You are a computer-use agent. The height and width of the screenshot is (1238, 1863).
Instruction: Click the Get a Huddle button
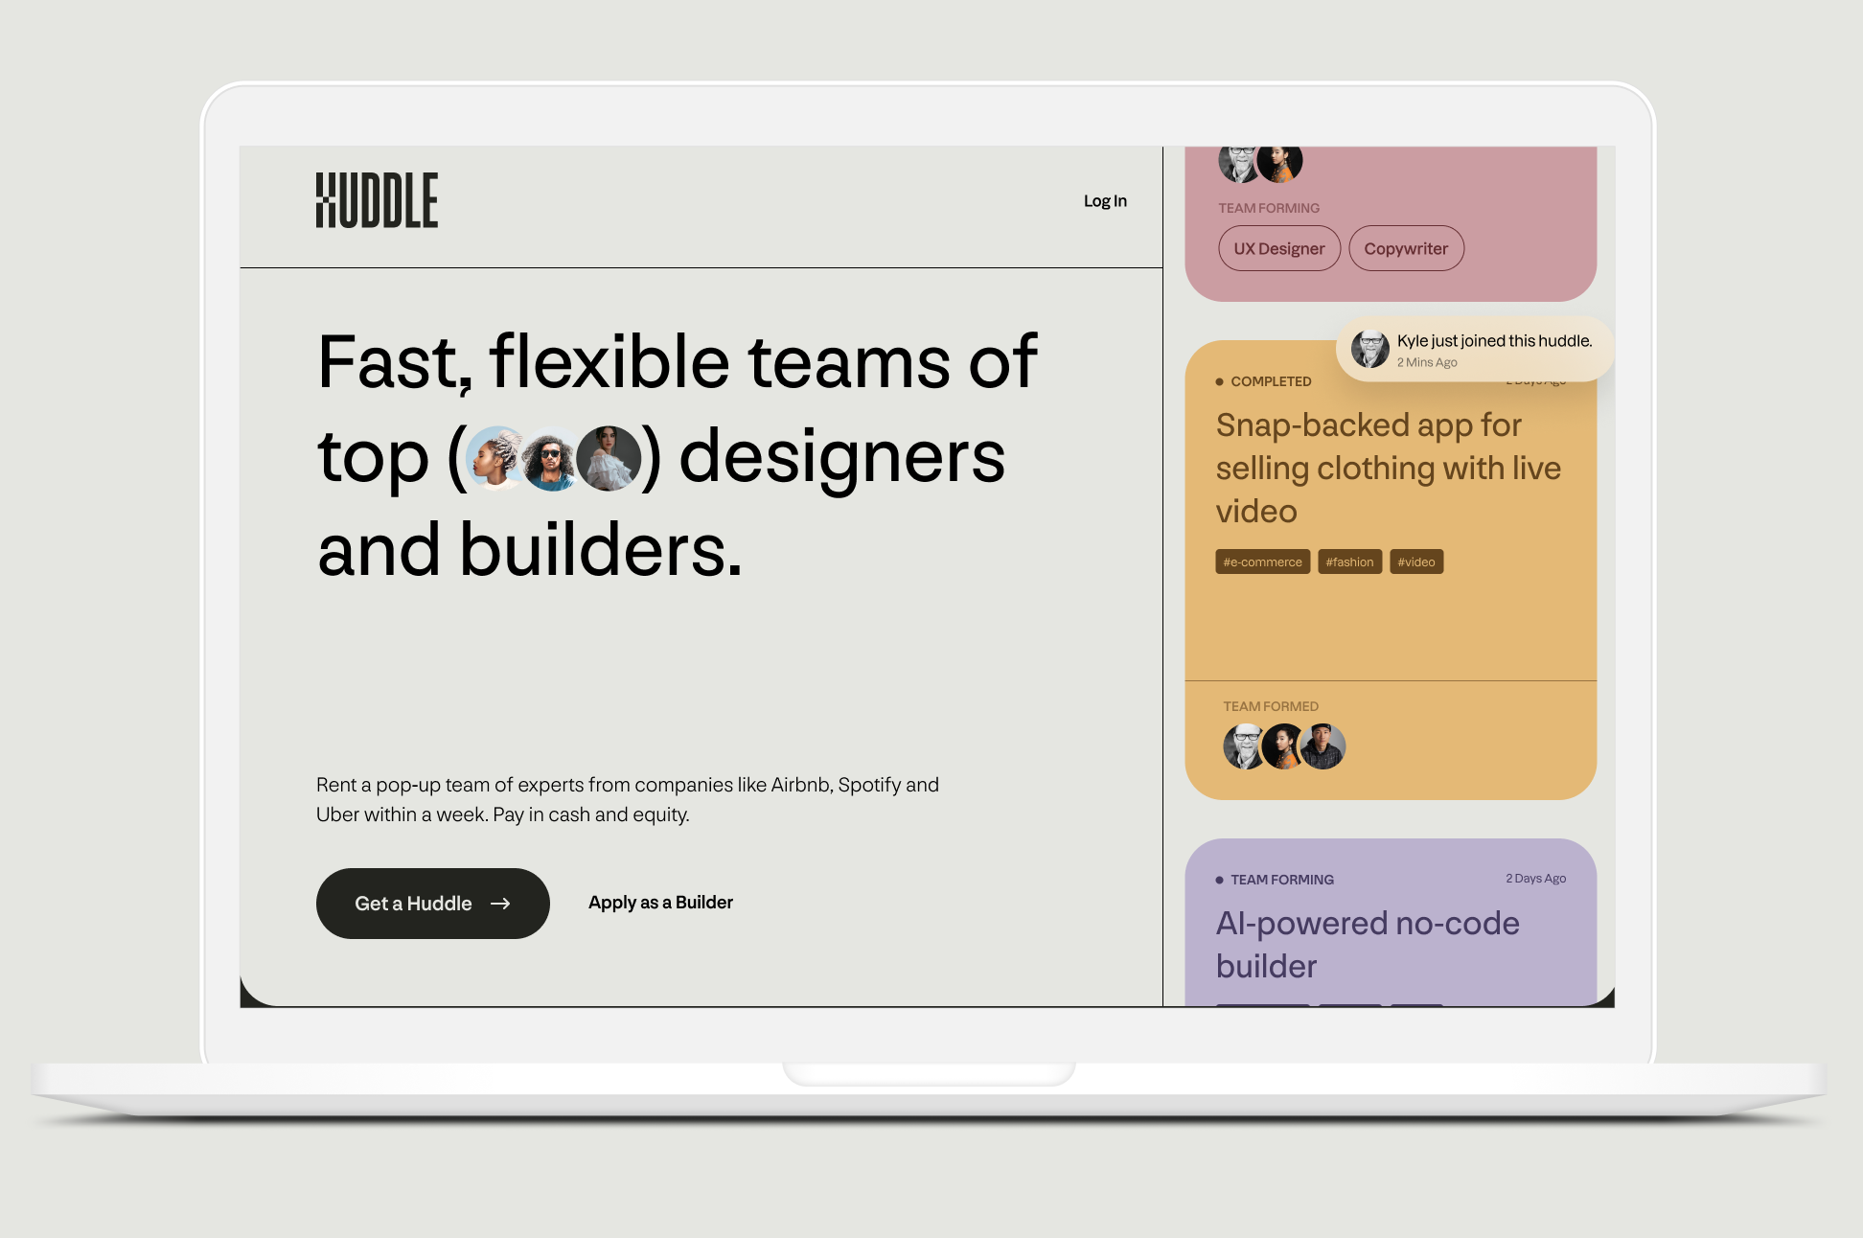[x=433, y=904]
